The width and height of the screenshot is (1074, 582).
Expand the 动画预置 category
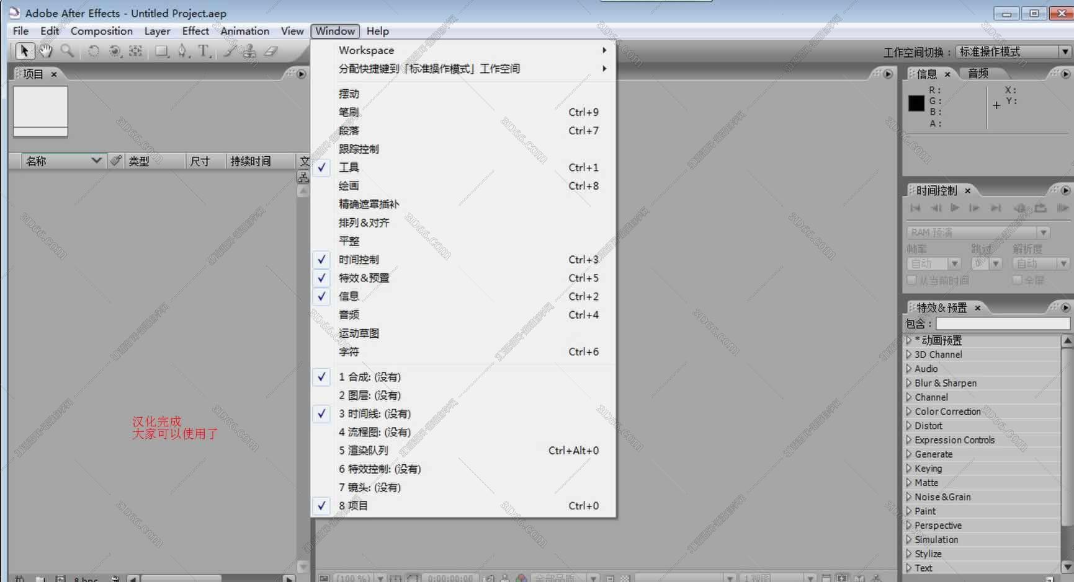pyautogui.click(x=909, y=340)
